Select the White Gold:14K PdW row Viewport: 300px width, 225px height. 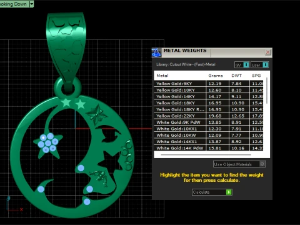click(x=209, y=148)
